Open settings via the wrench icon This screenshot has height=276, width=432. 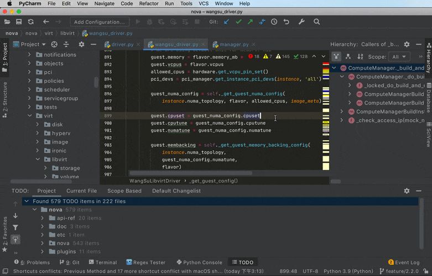coord(301,22)
